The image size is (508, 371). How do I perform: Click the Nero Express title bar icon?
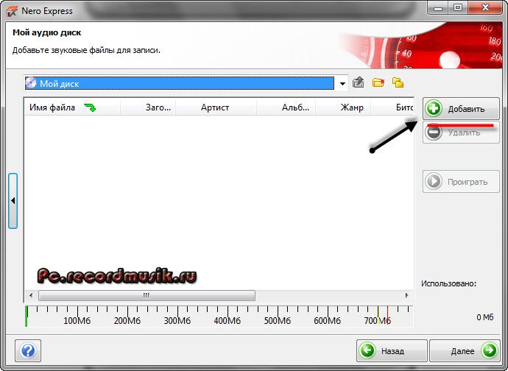tap(12, 11)
